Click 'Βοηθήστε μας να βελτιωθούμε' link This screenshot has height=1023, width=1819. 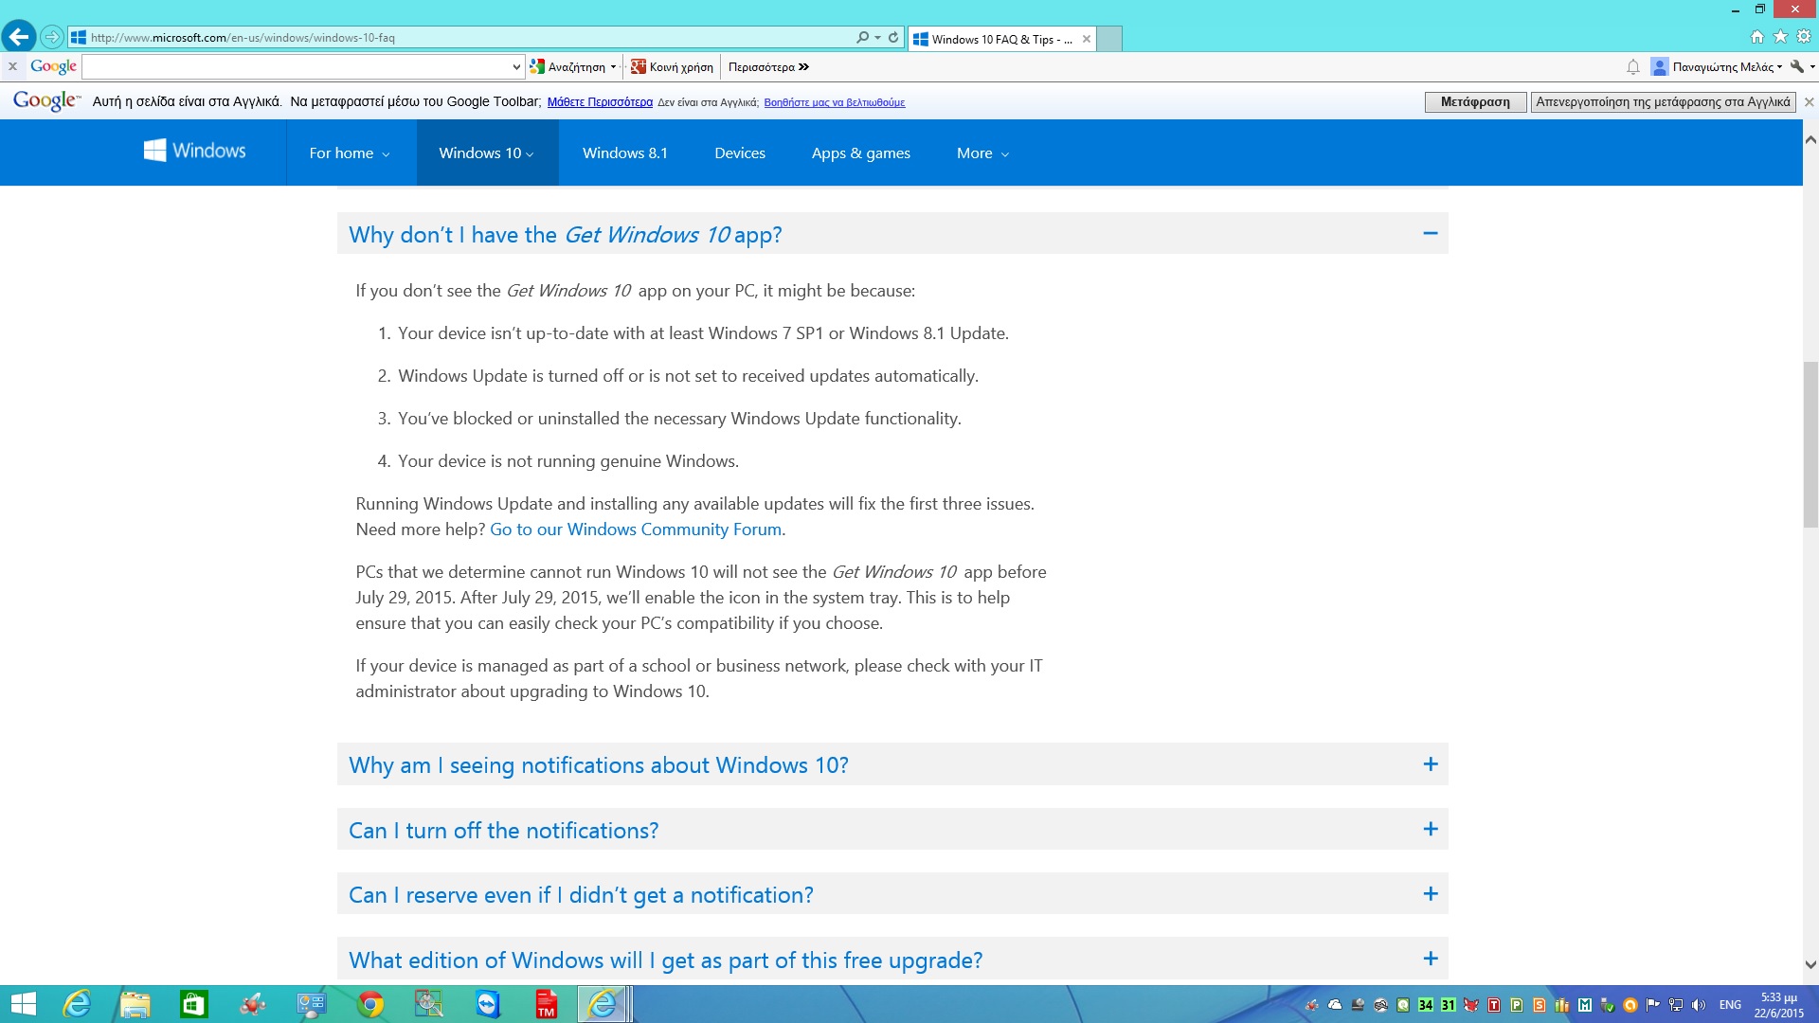835,103
